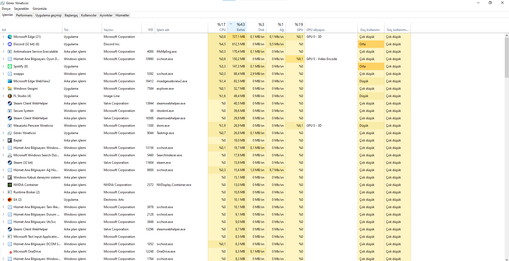Click the Discord process icon
The width and height of the screenshot is (509, 261).
[10, 44]
